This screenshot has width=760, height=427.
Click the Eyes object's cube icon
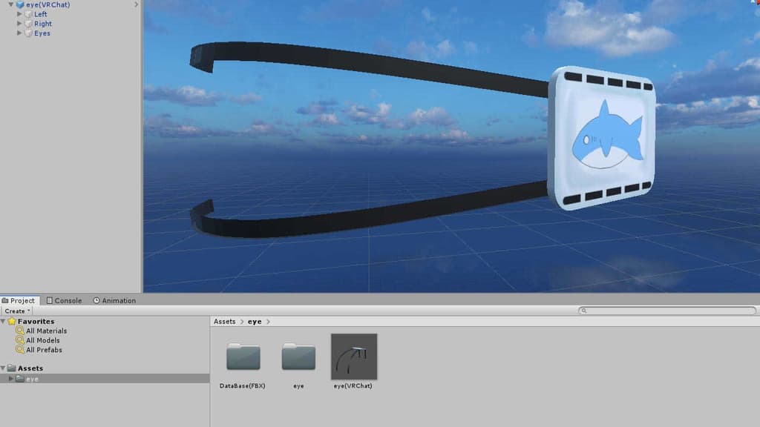click(x=28, y=33)
